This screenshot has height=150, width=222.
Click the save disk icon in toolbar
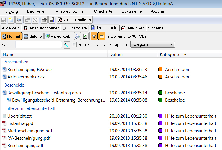pyautogui.click(x=4, y=20)
